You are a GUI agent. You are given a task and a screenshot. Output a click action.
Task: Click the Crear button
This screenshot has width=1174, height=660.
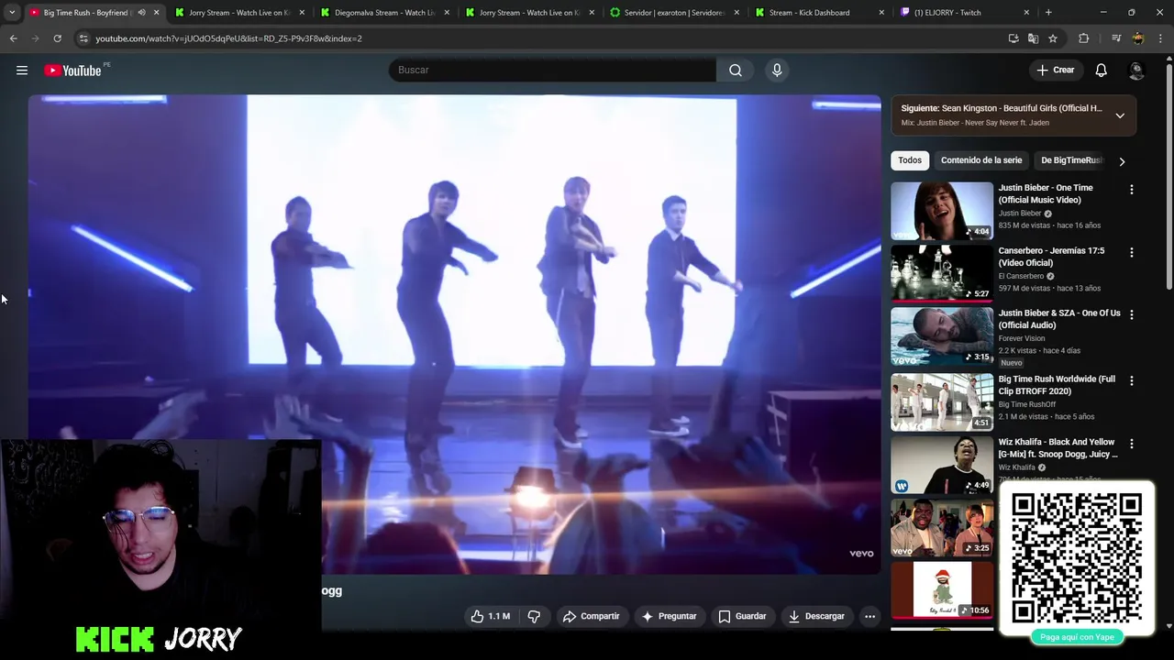1055,70
